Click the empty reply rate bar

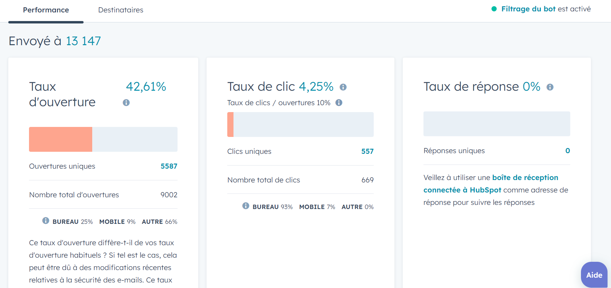[x=496, y=124]
